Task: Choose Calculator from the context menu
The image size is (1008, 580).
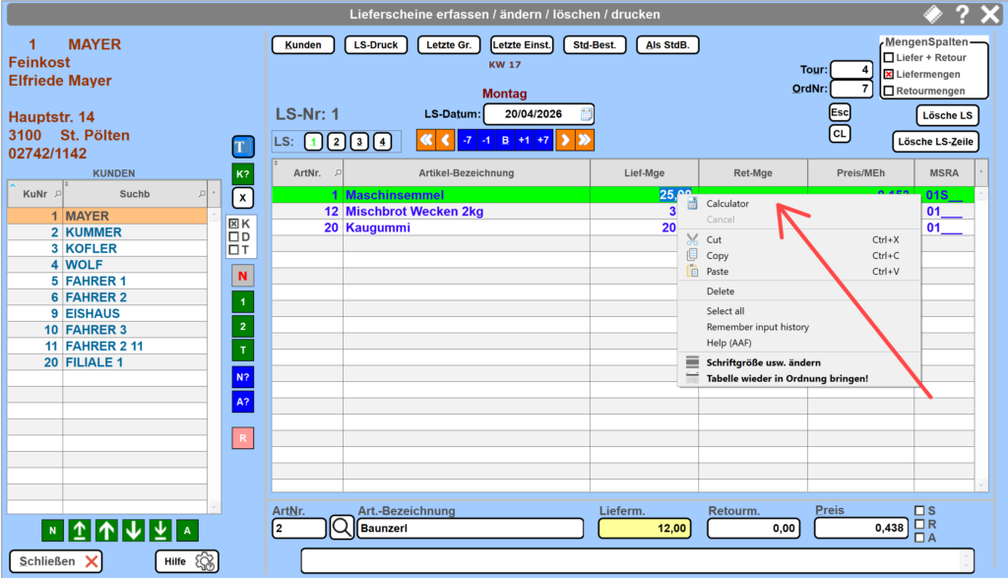Action: click(727, 204)
